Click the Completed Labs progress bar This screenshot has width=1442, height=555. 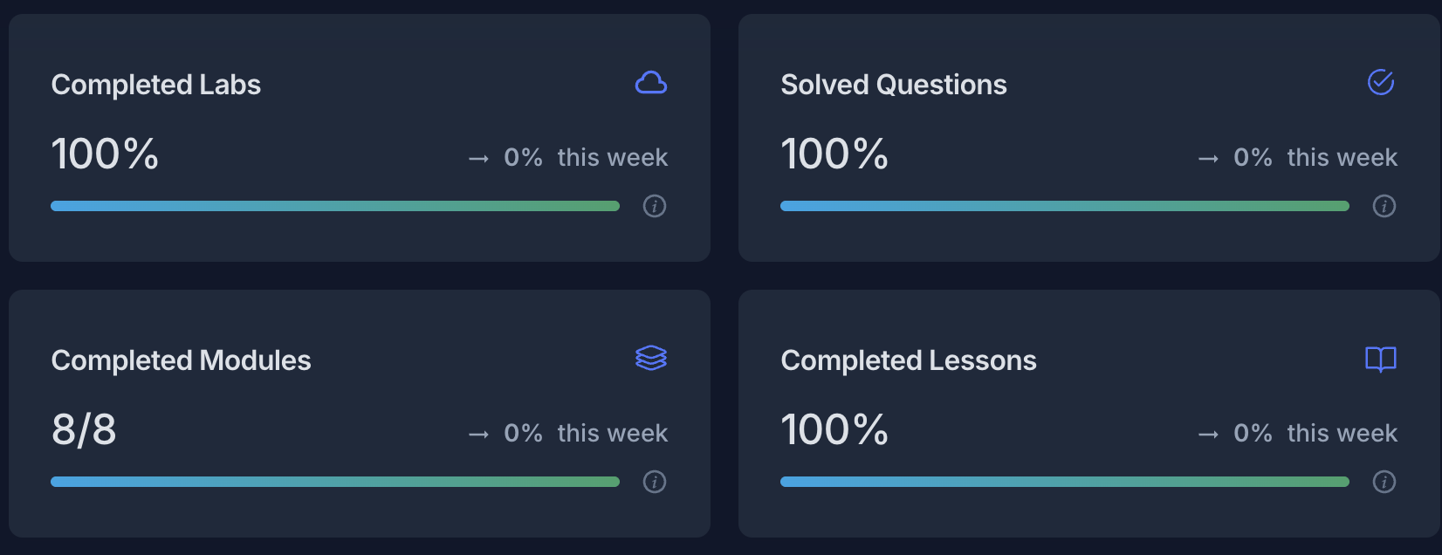pyautogui.click(x=335, y=206)
